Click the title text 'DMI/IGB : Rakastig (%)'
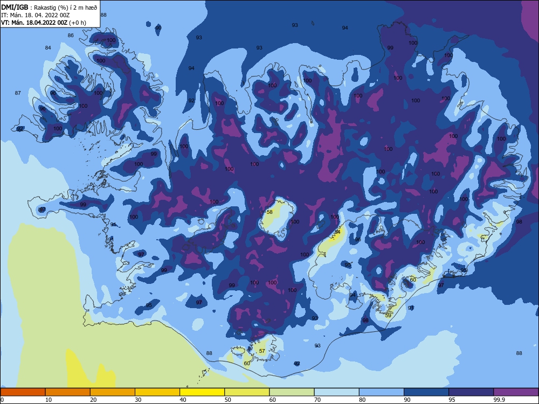Screen dimensions: 539x404 (36, 8)
